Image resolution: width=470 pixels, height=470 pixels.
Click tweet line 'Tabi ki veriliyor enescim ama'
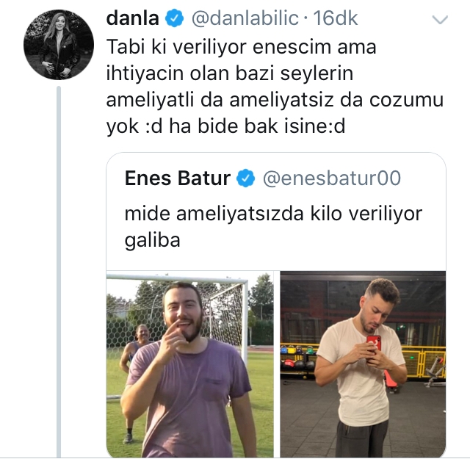pyautogui.click(x=242, y=47)
